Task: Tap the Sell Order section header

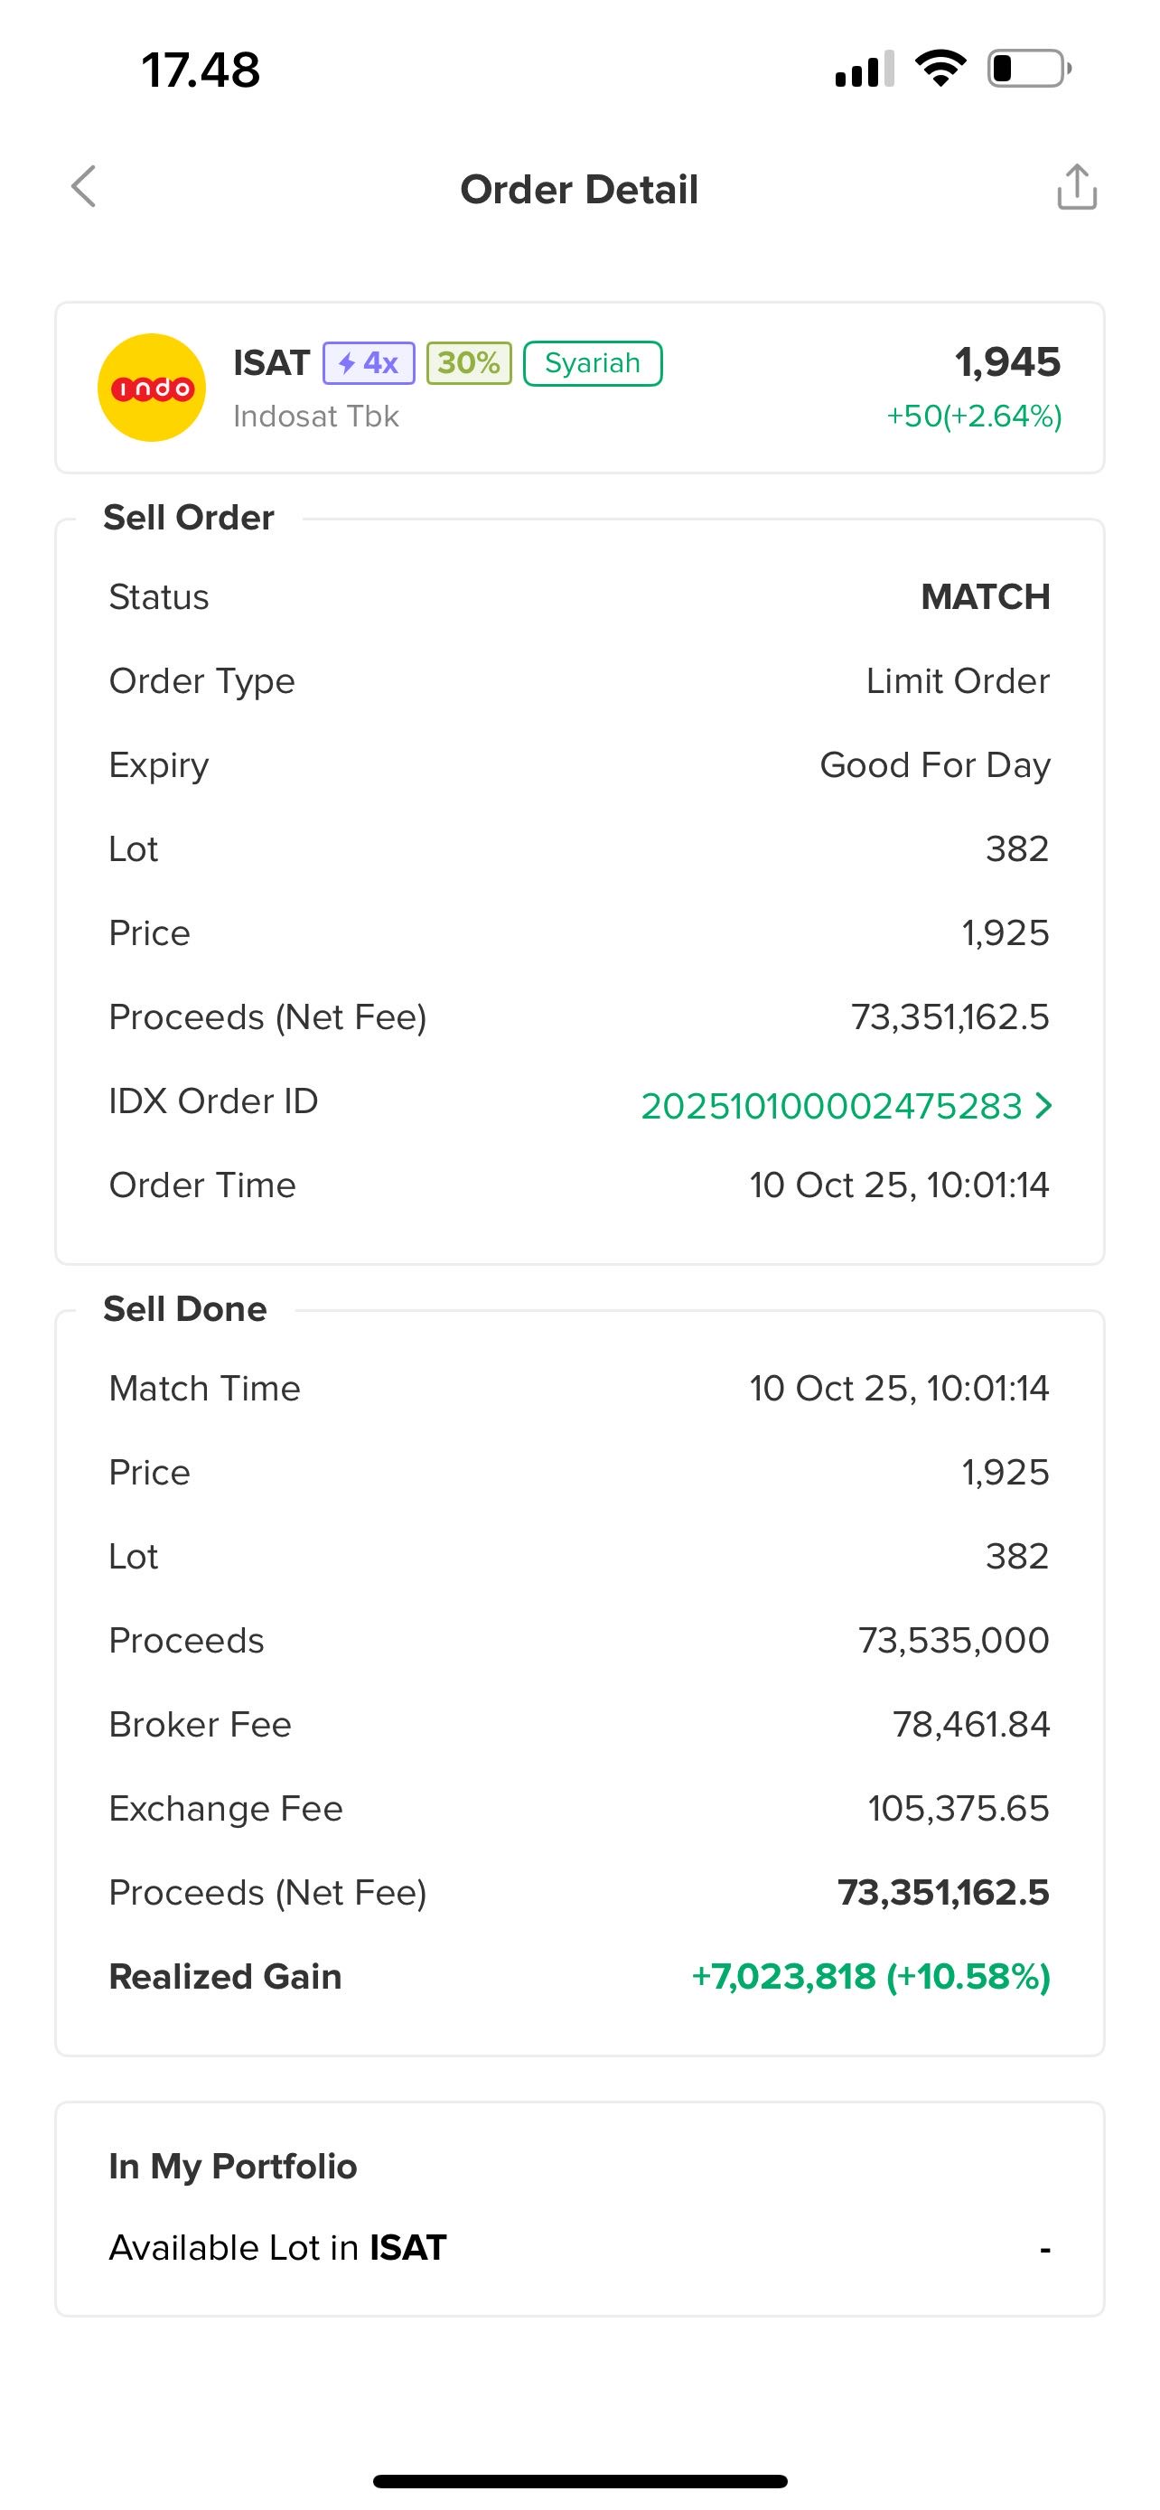Action: click(189, 518)
